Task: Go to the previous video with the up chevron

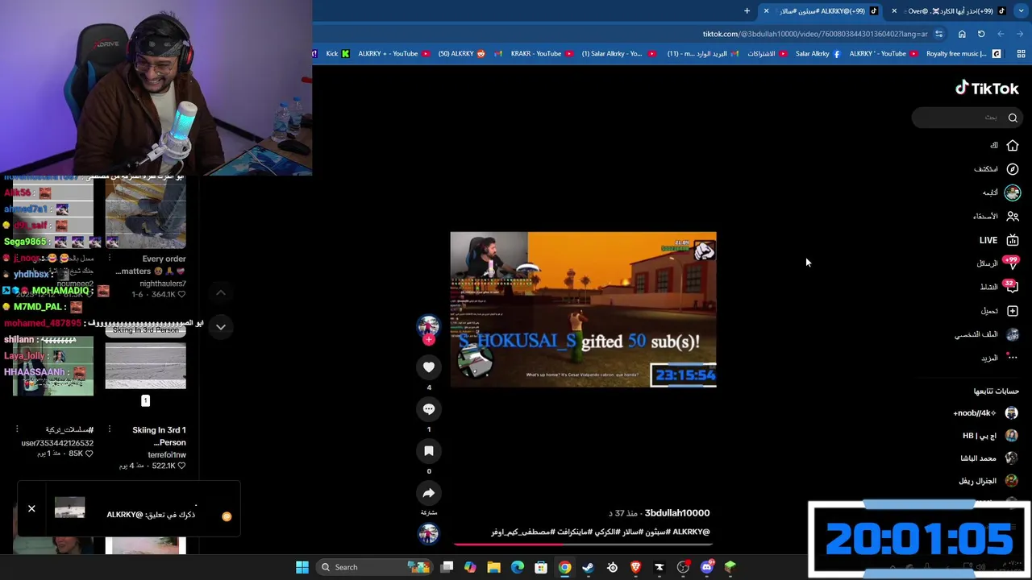Action: [221, 292]
